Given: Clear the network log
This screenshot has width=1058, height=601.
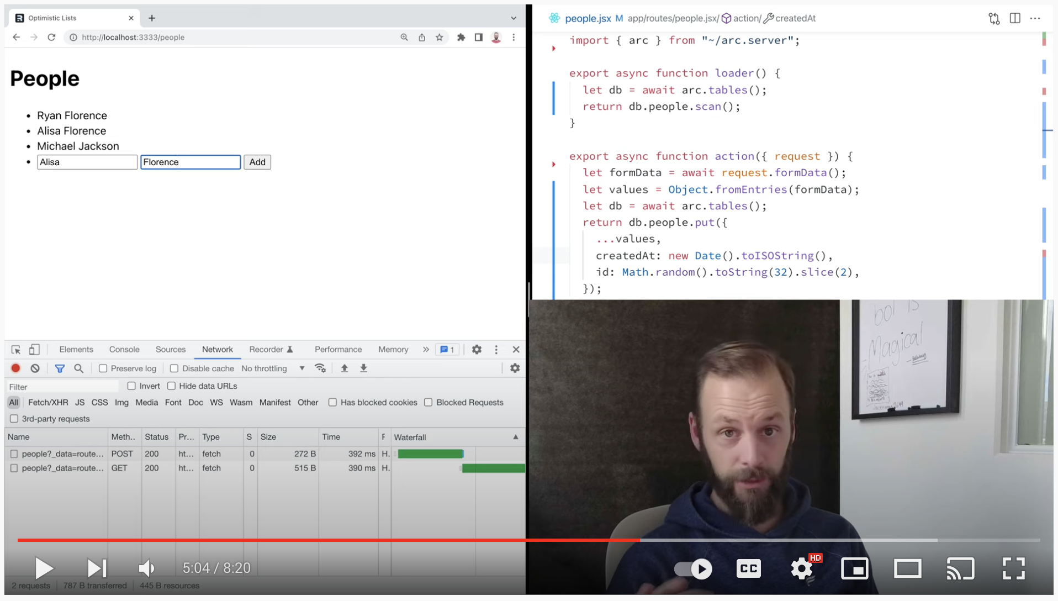Looking at the screenshot, I should (35, 368).
